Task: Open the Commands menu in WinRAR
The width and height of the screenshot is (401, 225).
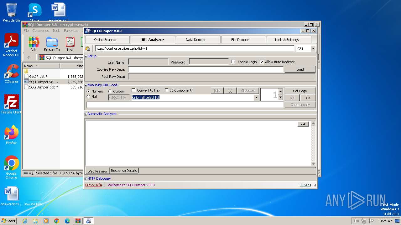Action: (40, 31)
